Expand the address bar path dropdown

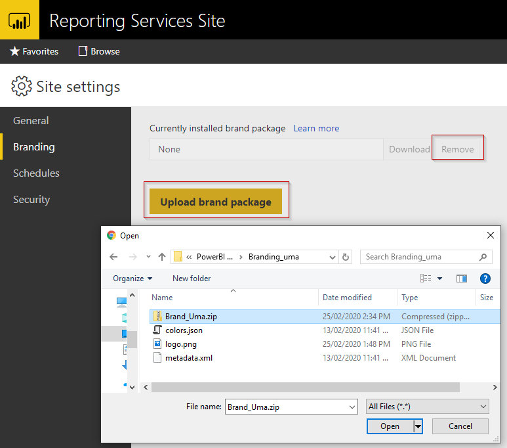[332, 258]
